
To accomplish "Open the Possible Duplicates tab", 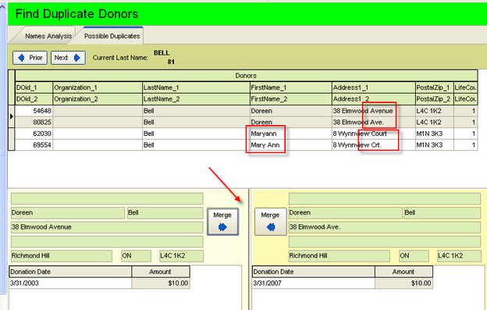I will (x=112, y=36).
